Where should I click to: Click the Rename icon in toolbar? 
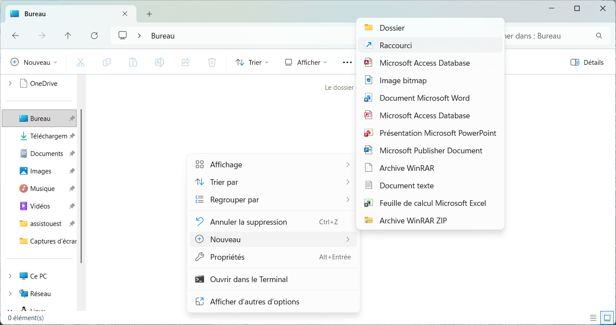(x=159, y=63)
